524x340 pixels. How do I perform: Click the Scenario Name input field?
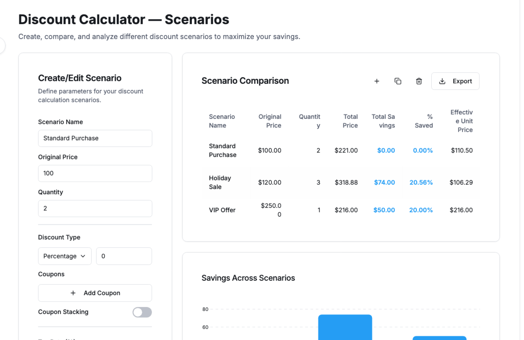pos(95,138)
